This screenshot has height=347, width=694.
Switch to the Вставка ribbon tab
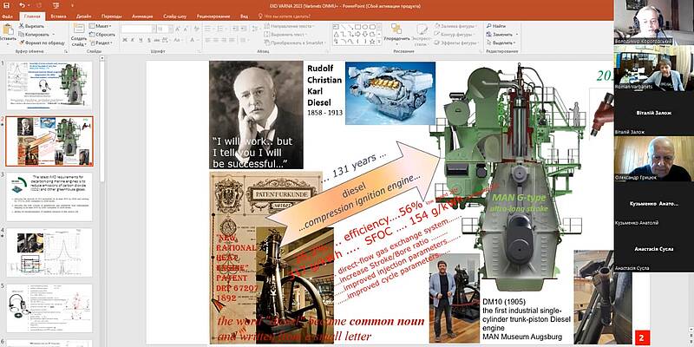pyautogui.click(x=58, y=16)
